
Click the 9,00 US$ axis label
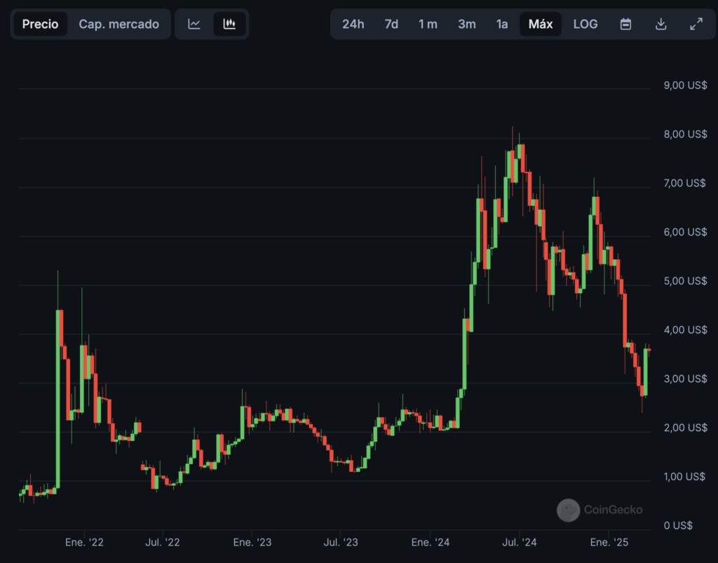point(685,85)
